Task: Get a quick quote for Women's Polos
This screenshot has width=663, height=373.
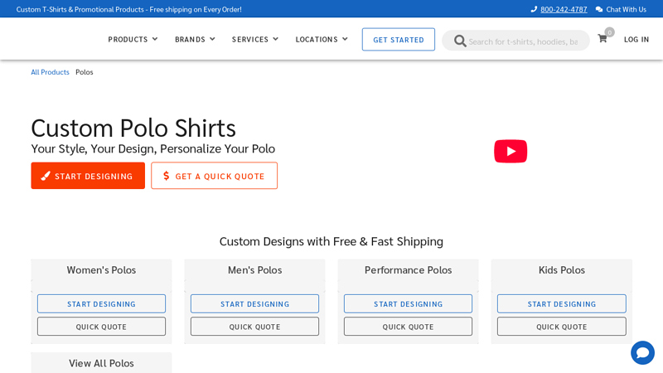Action: (x=101, y=327)
